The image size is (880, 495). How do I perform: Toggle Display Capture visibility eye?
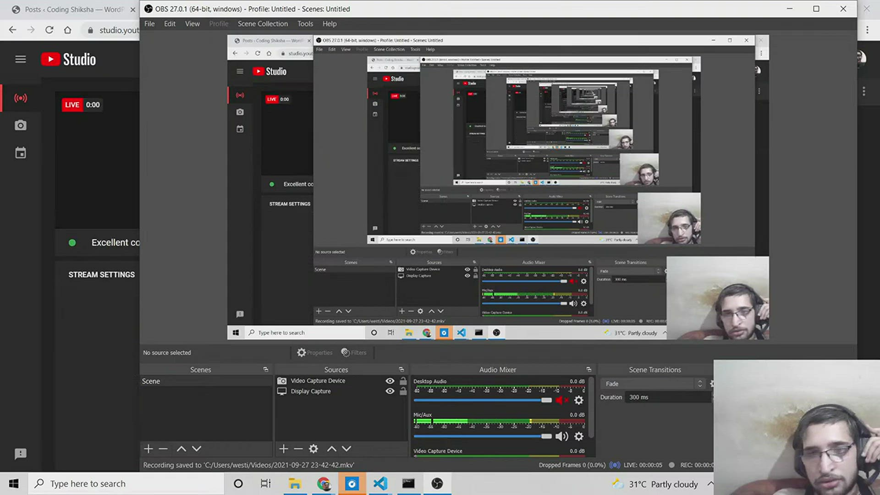(390, 391)
